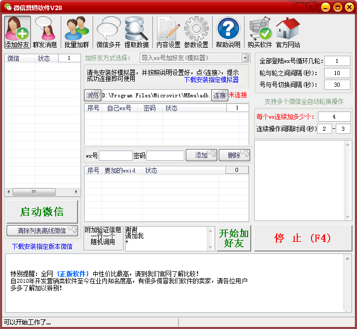Minimize the window with yellow button
This screenshot has width=357, height=329.
[x=326, y=7]
